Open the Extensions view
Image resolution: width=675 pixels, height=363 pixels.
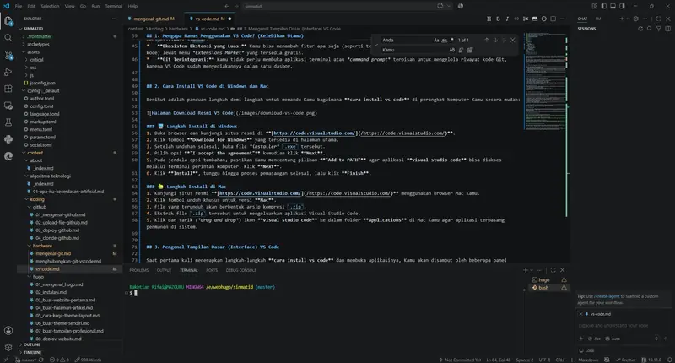8,89
